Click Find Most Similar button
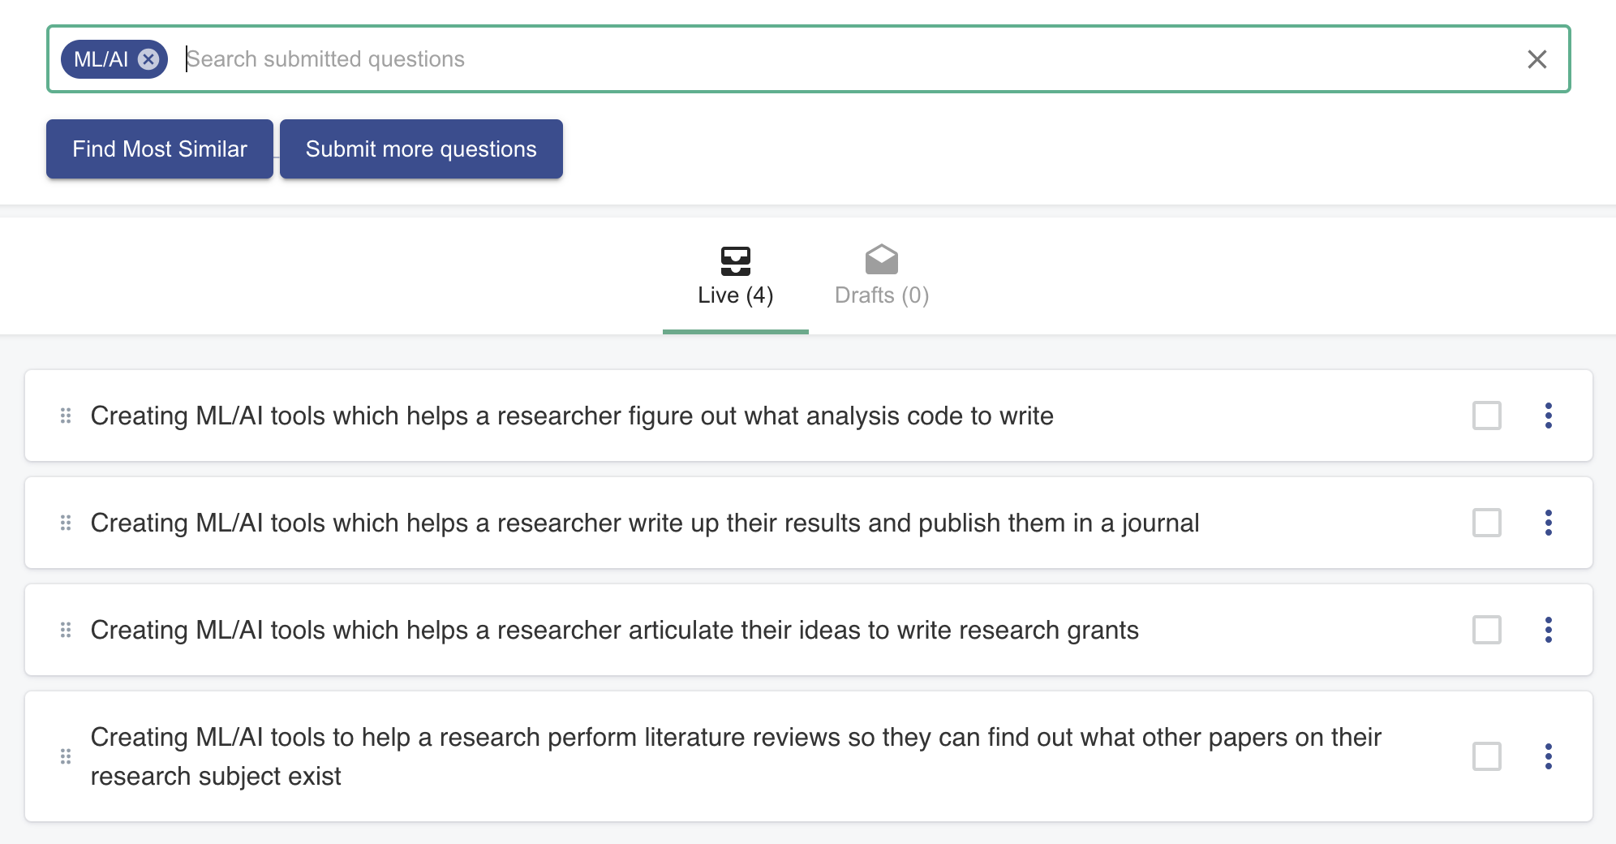The width and height of the screenshot is (1616, 844). (160, 149)
